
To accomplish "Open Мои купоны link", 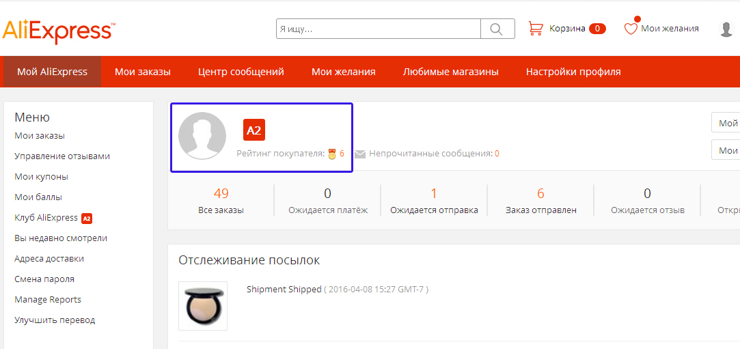I will pos(42,177).
